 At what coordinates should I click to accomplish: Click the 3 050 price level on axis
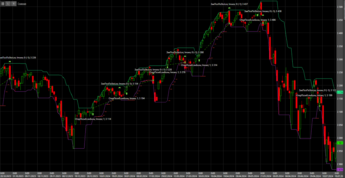point(339,125)
